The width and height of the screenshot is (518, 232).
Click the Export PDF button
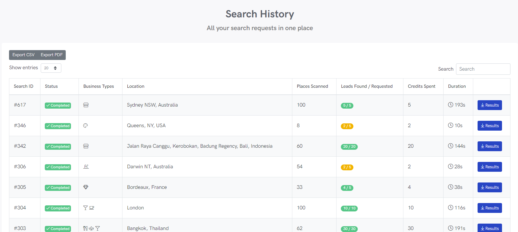[51, 55]
